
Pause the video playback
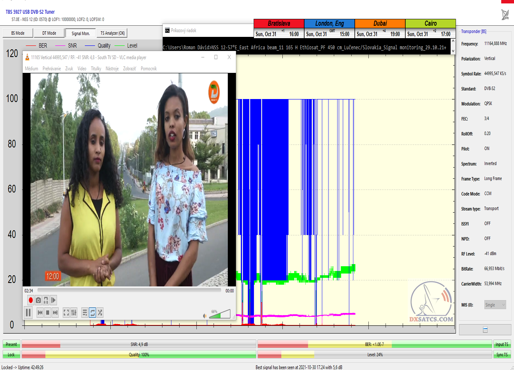(28, 313)
